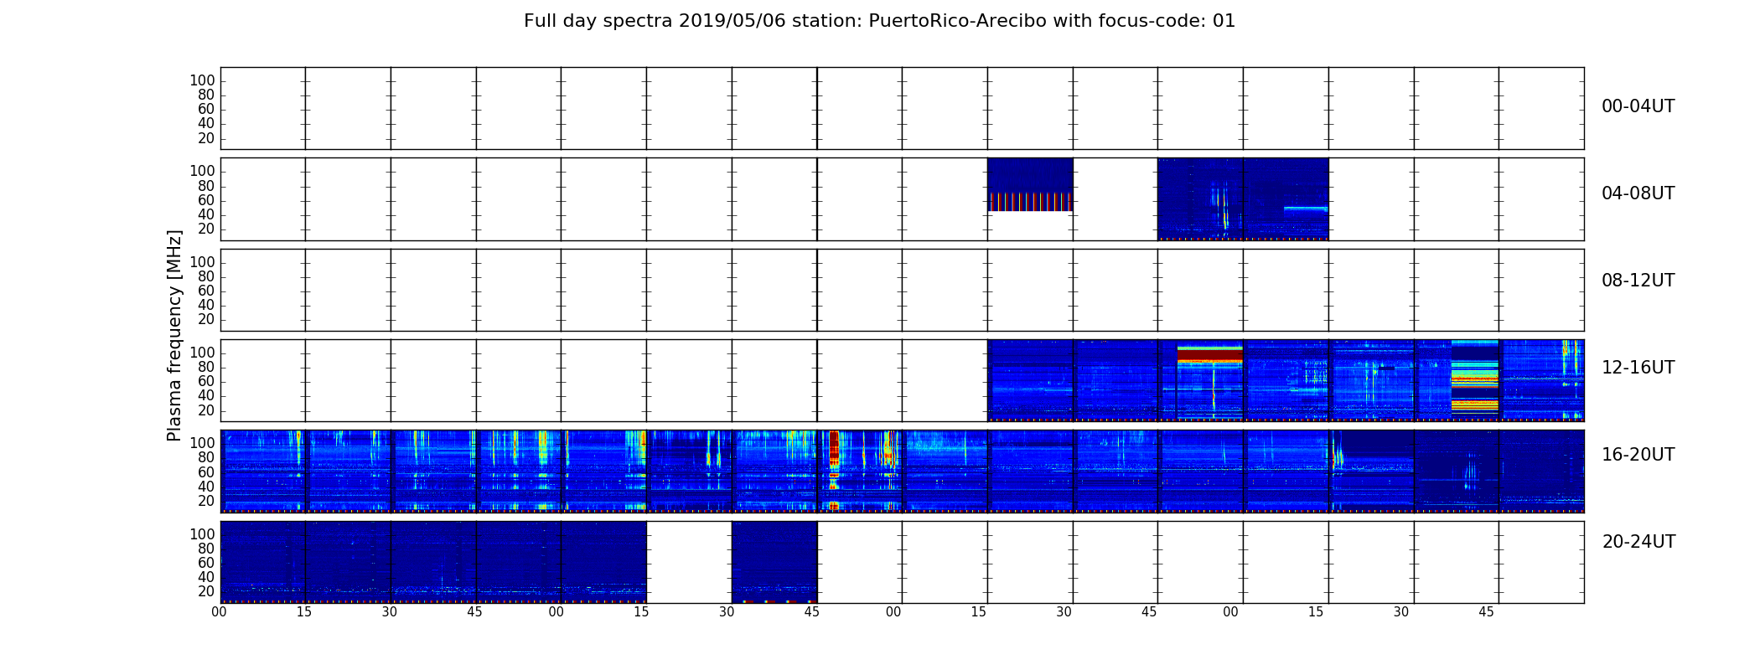Click the '80' tick of the 16-20UT row
Viewport: 1760px width, 670px height.
[x=206, y=458]
